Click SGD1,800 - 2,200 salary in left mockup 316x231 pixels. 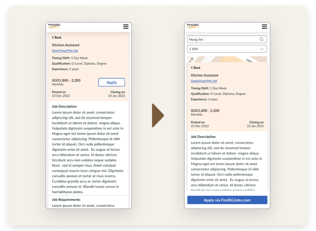[66, 80]
